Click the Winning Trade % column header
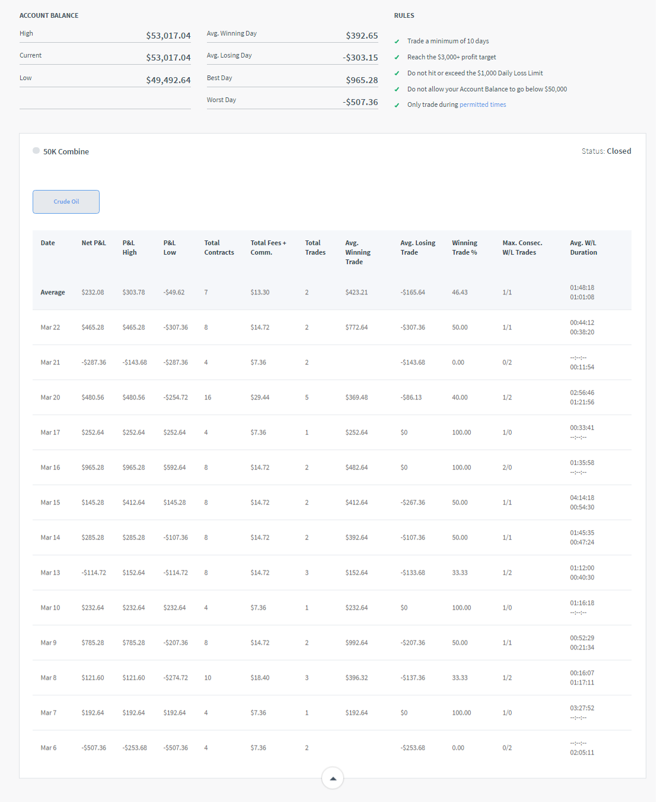The height and width of the screenshot is (802, 657). 464,248
